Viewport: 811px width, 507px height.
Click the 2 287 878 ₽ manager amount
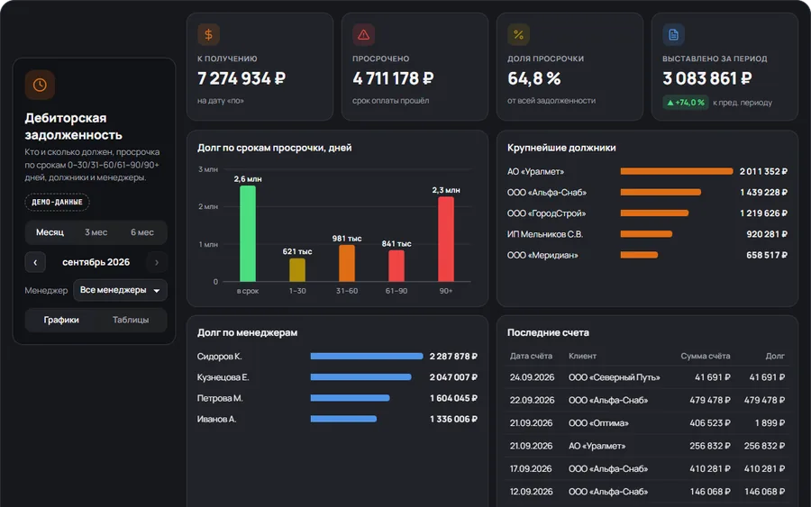453,356
